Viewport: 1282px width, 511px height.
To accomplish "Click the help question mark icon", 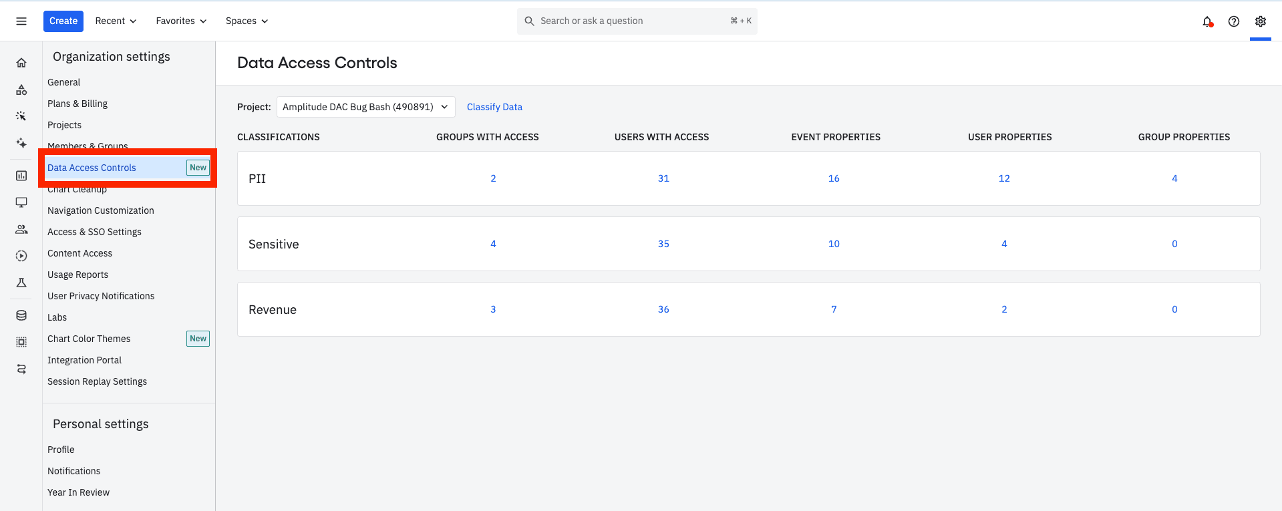I will [1234, 21].
